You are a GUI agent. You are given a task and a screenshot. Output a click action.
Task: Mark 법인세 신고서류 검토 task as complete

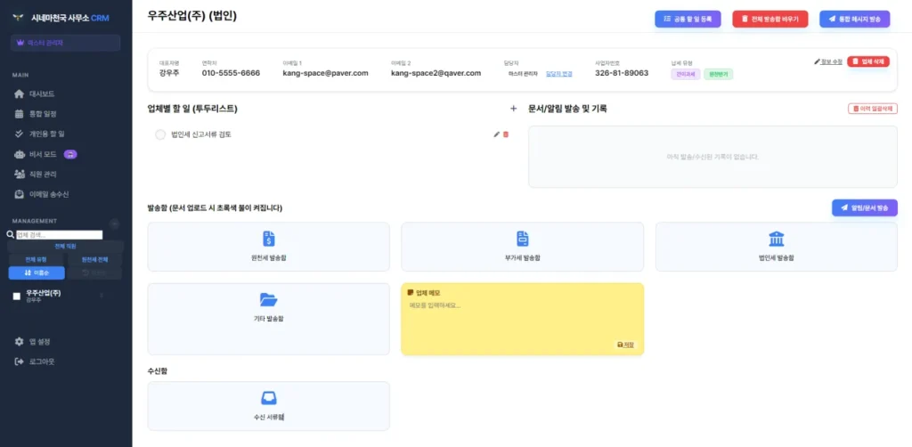click(160, 134)
